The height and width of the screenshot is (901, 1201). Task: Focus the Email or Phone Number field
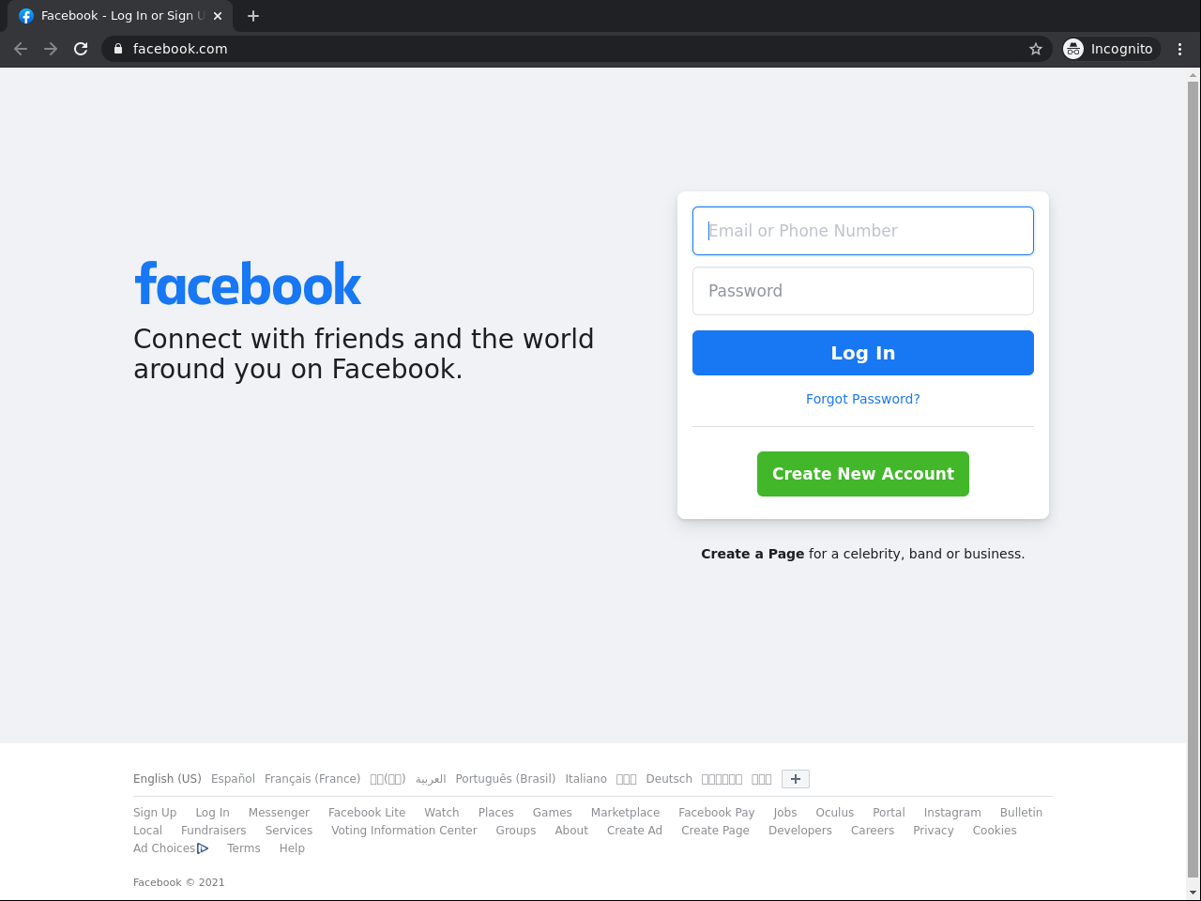click(863, 231)
